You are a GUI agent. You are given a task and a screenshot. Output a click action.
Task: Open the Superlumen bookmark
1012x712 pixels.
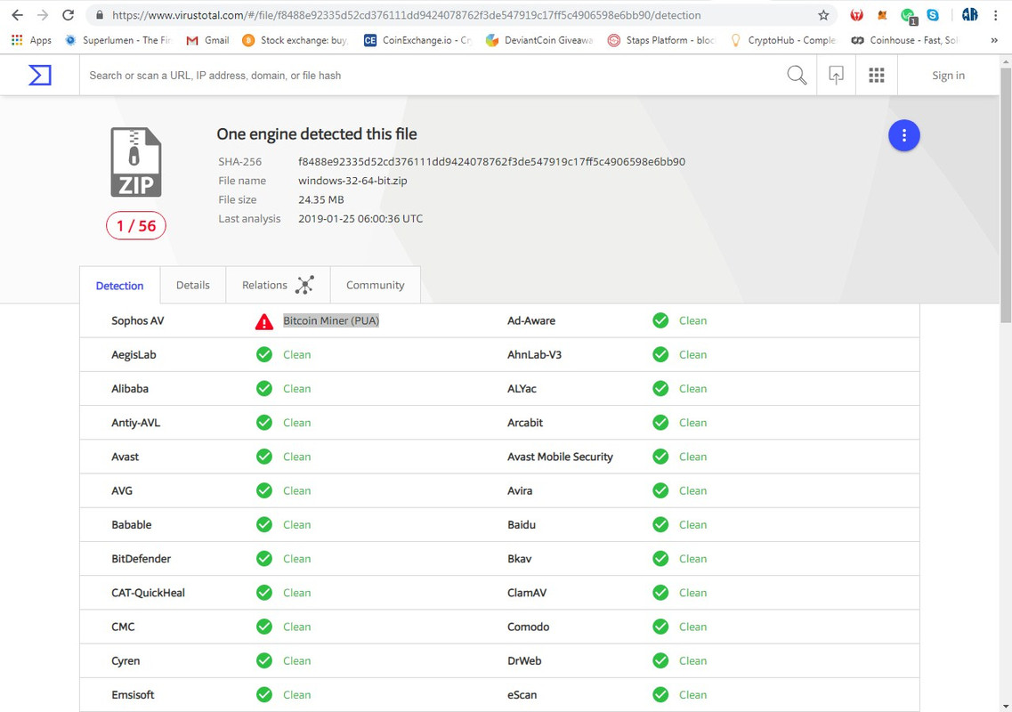pos(118,40)
